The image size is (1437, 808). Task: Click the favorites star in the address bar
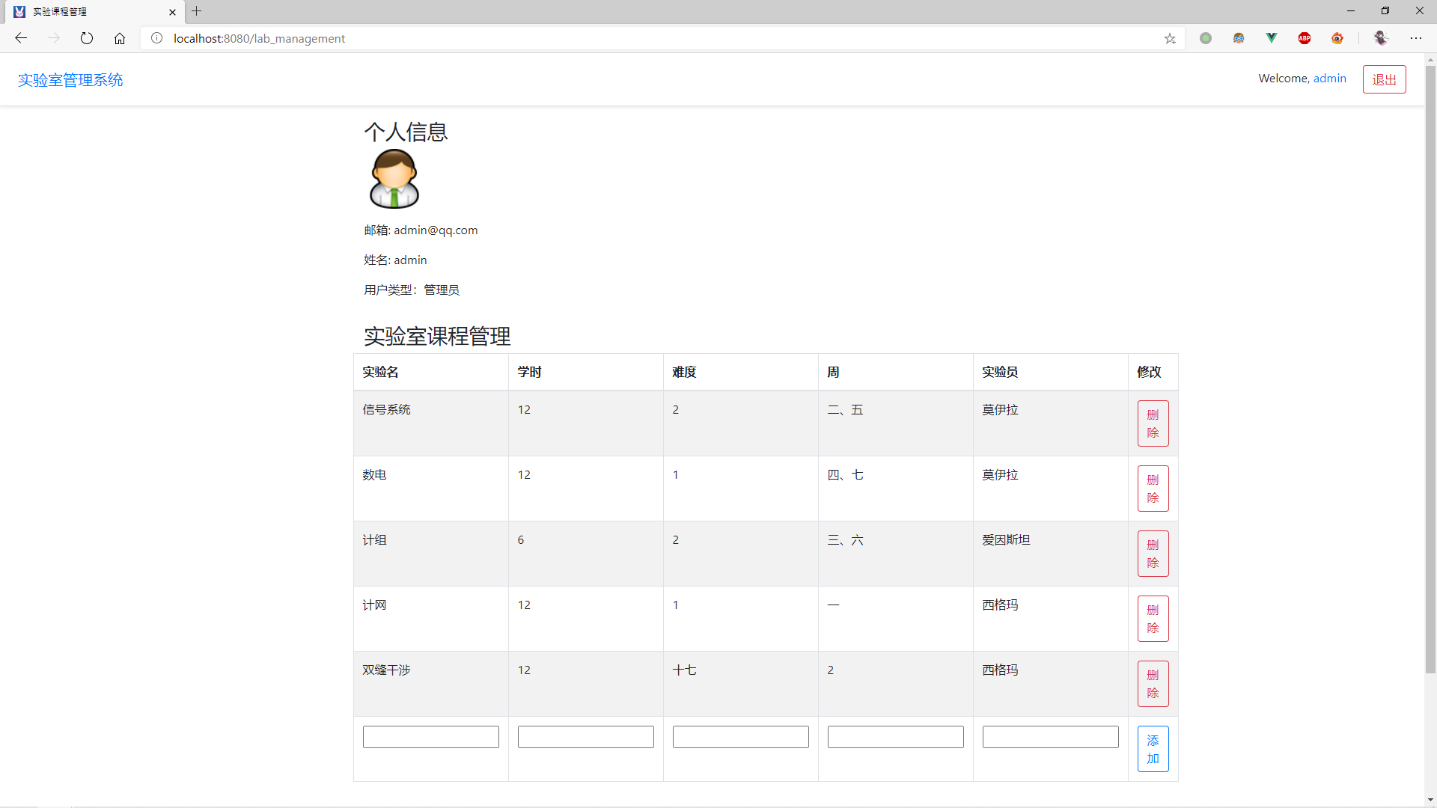coord(1170,39)
